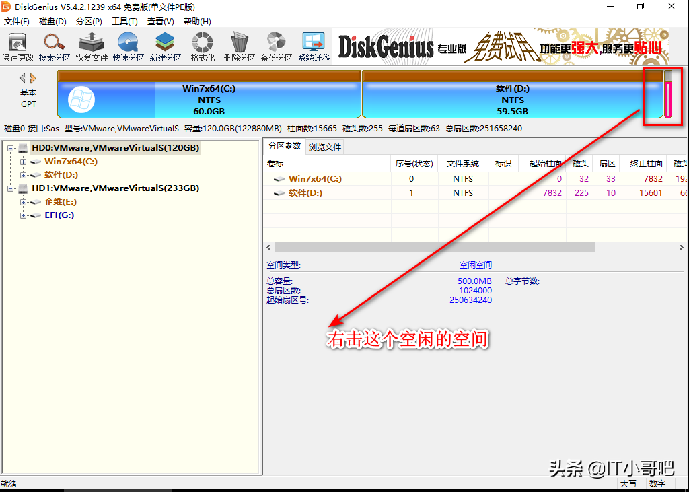Open the Quick Partition (快速分区) tool
689x492 pixels.
(129, 46)
